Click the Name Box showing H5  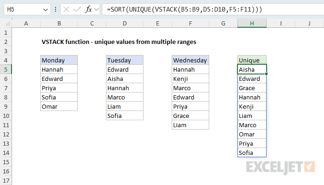click(x=27, y=10)
